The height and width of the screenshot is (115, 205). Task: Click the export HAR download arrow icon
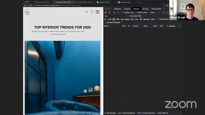pyautogui.click(x=168, y=12)
